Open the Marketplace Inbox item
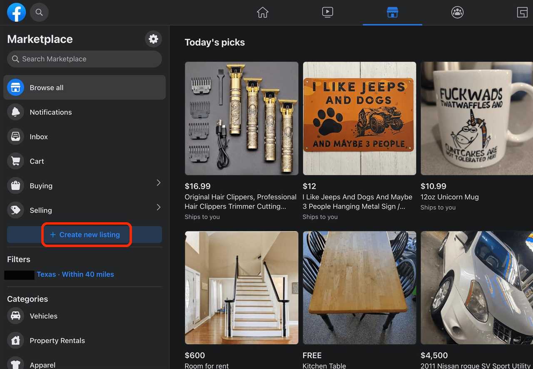This screenshot has height=369, width=533. coord(38,137)
